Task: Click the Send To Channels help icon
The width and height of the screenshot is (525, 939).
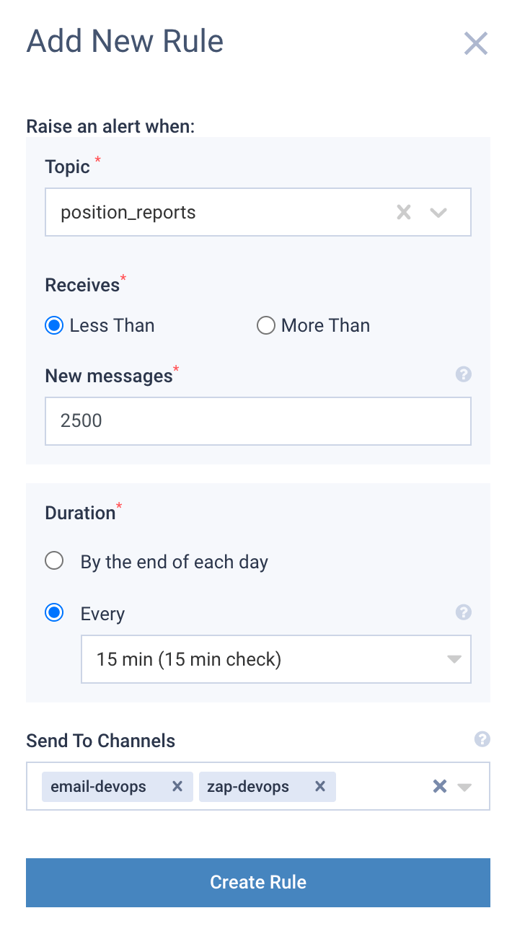Action: (482, 739)
